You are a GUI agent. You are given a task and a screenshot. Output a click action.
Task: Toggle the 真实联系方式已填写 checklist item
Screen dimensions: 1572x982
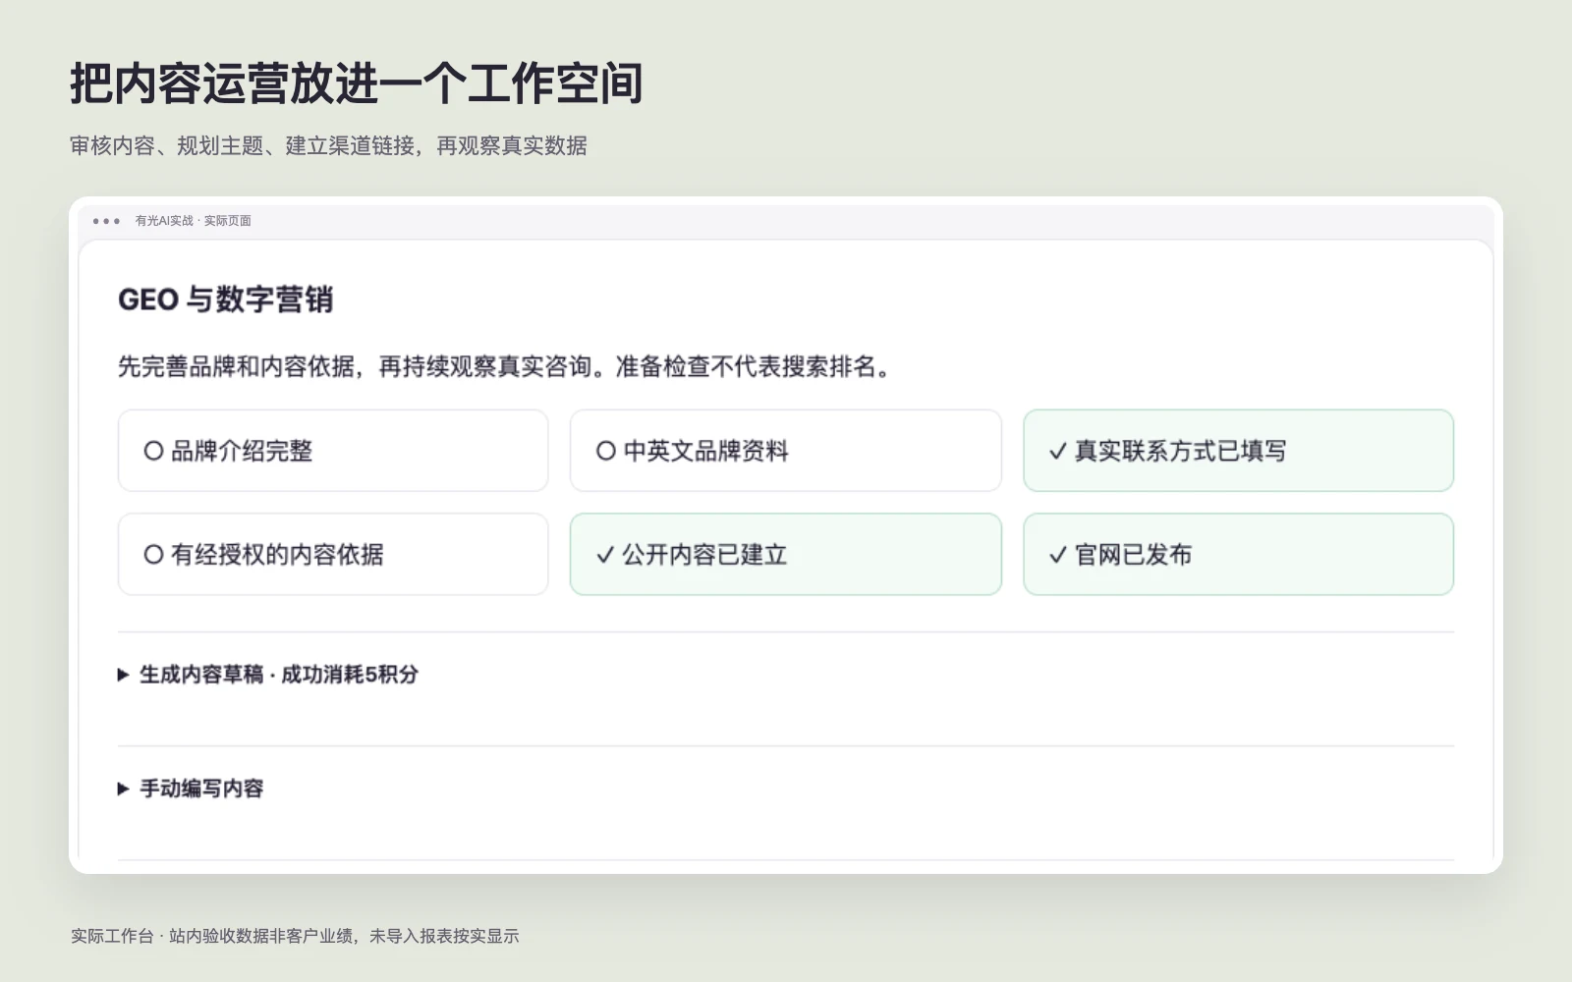pyautogui.click(x=1238, y=451)
